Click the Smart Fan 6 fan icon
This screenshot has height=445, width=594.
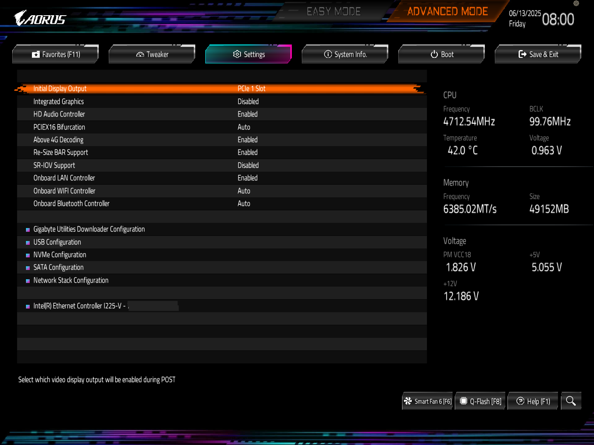(408, 401)
